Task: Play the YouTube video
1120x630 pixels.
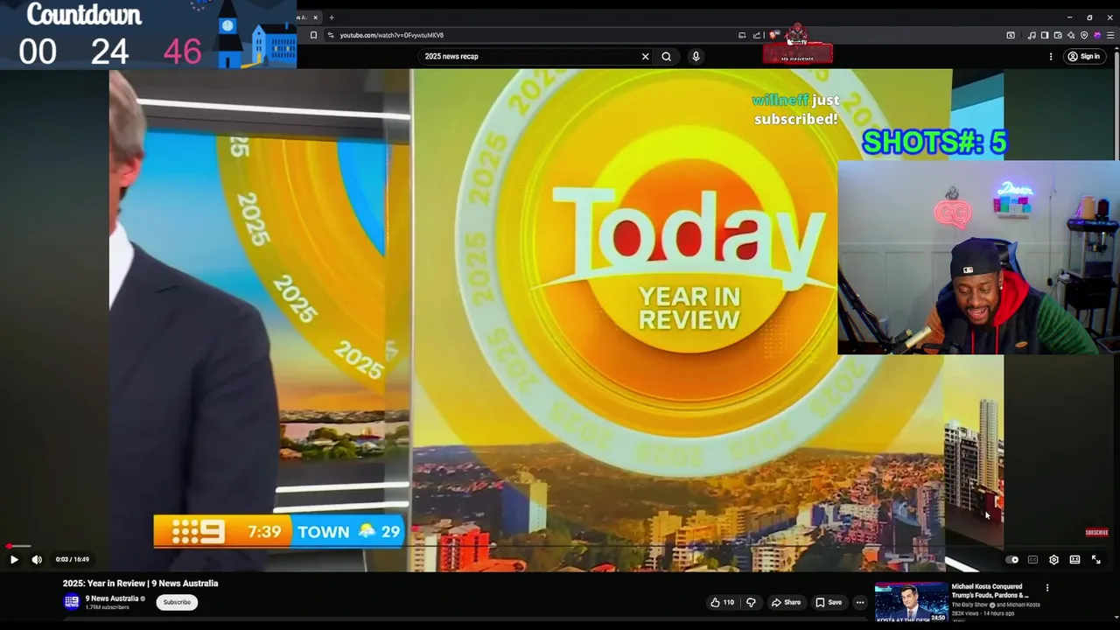Action: (14, 559)
